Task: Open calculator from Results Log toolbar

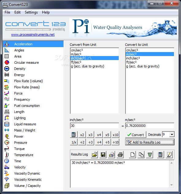Action: pos(160,155)
